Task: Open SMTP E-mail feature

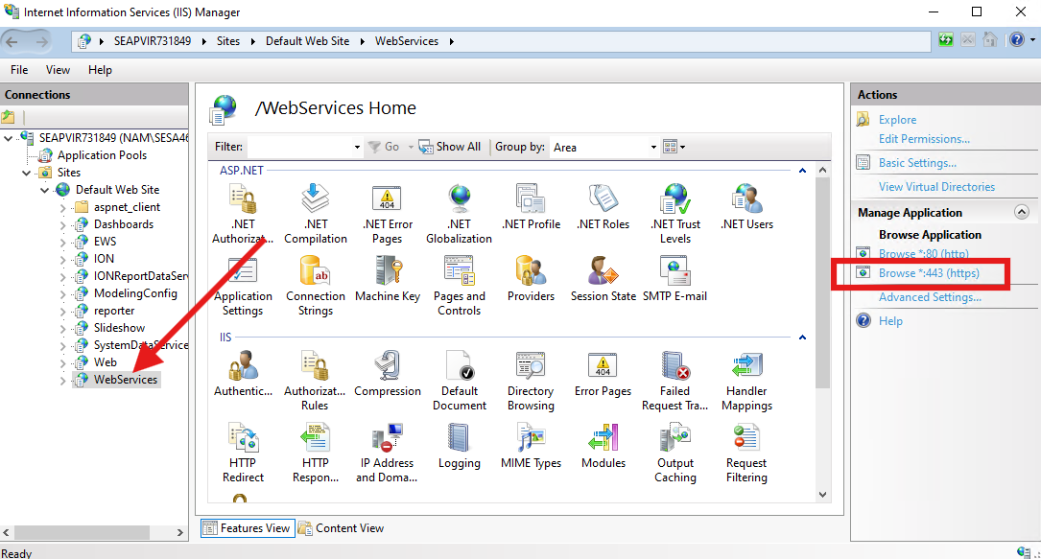Action: point(675,279)
